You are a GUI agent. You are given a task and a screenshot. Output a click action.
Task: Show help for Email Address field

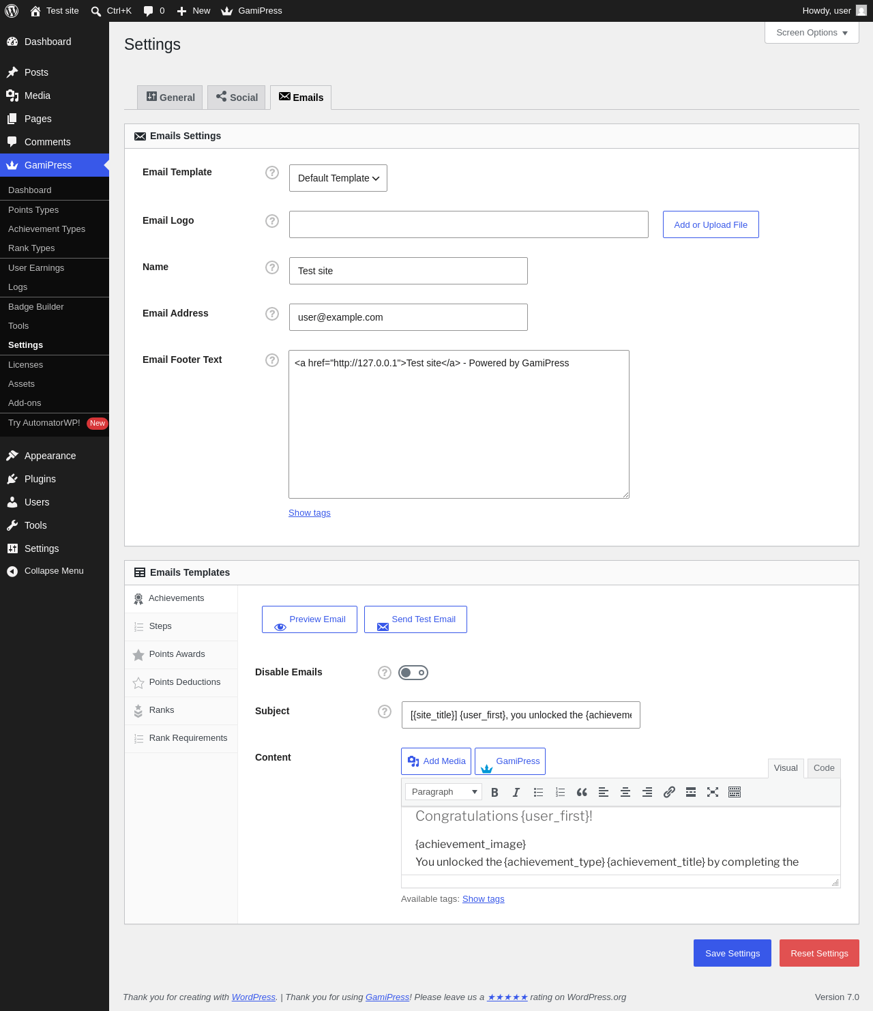(x=272, y=314)
